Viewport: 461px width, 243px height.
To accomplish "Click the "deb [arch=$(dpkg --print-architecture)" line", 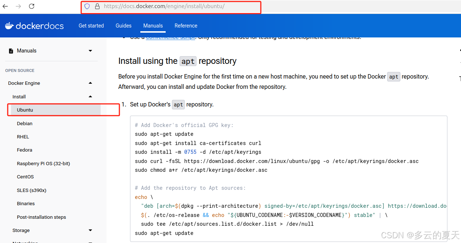I will (x=294, y=206).
